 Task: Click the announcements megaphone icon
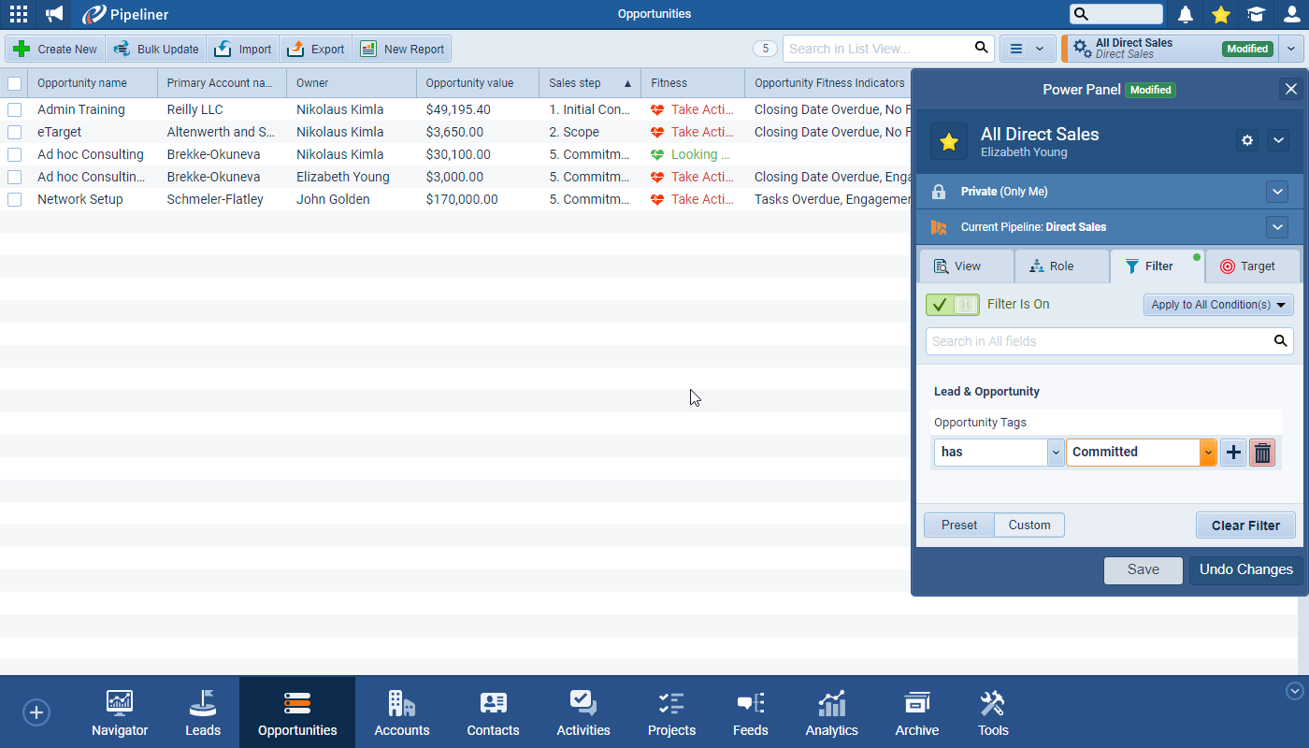pyautogui.click(x=55, y=14)
